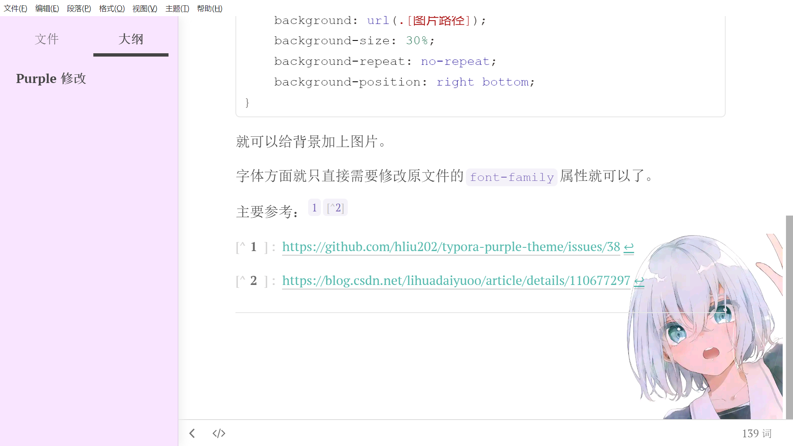793x446 pixels.
Task: Switch to the 文件 sidebar tab
Action: click(47, 39)
